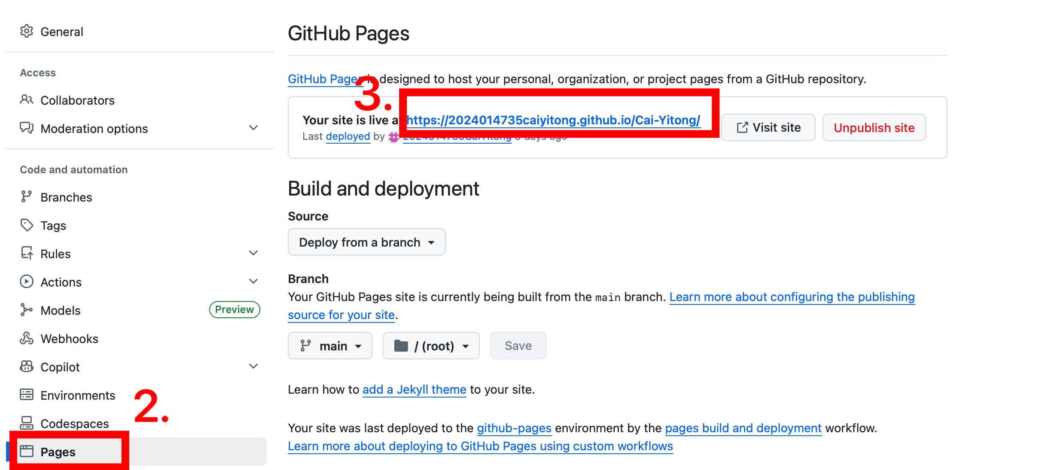The width and height of the screenshot is (1042, 470).
Task: Click the Codespaces icon
Action: click(27, 423)
